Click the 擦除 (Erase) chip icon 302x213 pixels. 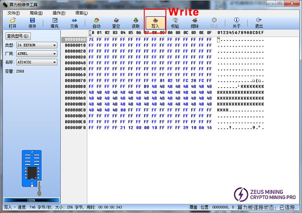(195, 23)
